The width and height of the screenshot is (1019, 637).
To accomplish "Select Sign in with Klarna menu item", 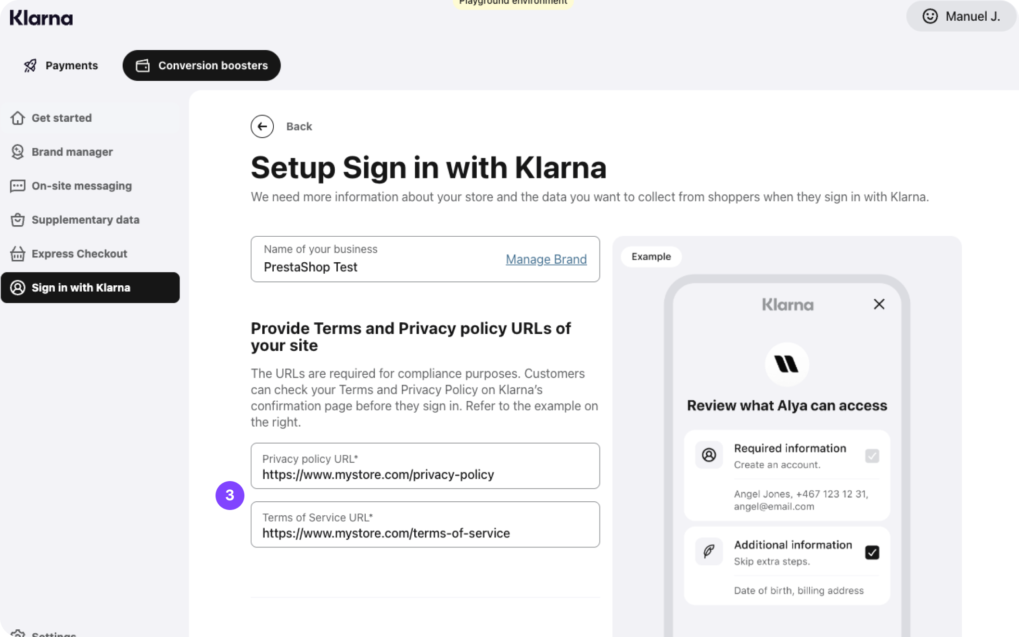I will click(90, 288).
